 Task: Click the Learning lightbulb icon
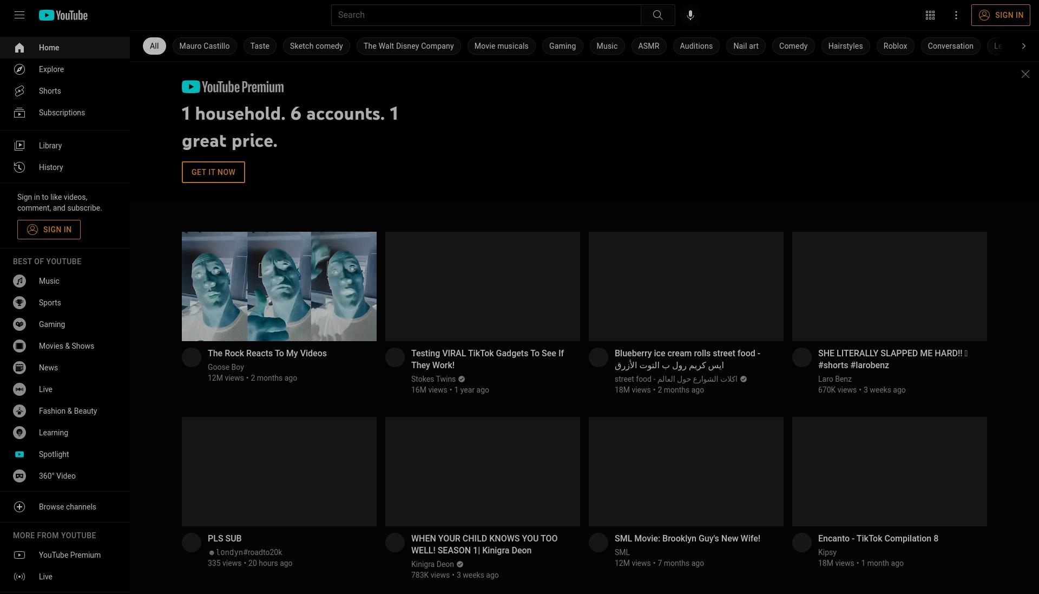click(x=19, y=433)
